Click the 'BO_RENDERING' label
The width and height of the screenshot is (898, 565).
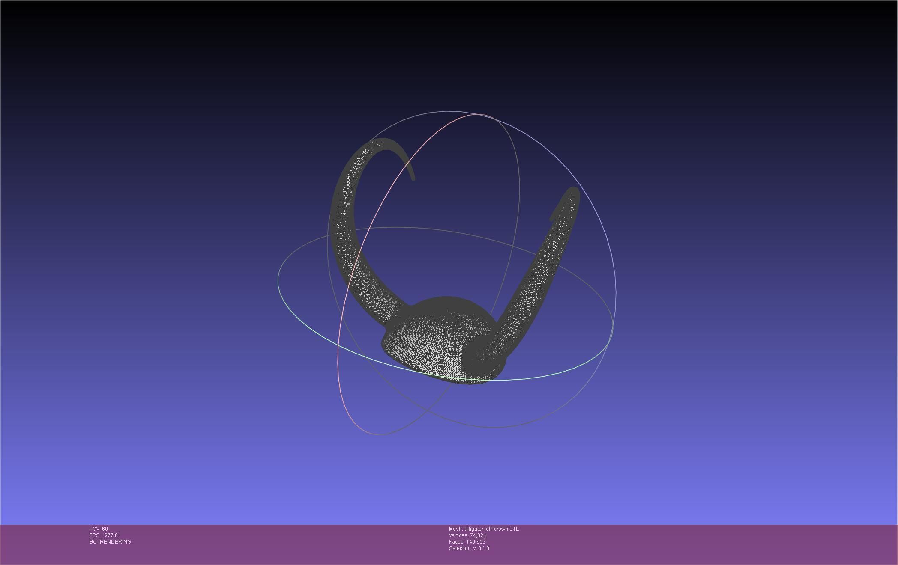(110, 542)
